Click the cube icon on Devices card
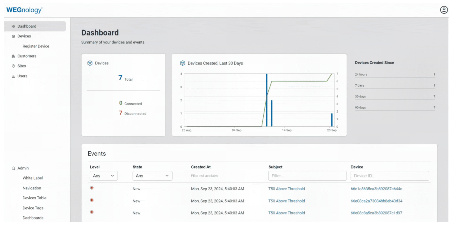452x226 pixels. pos(90,63)
